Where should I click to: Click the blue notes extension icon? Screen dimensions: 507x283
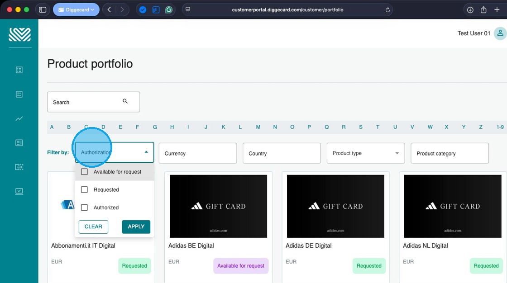(x=156, y=9)
